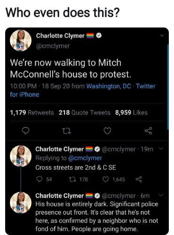Share the main tweet via the share icon
The width and height of the screenshot is (174, 235).
coord(148,131)
